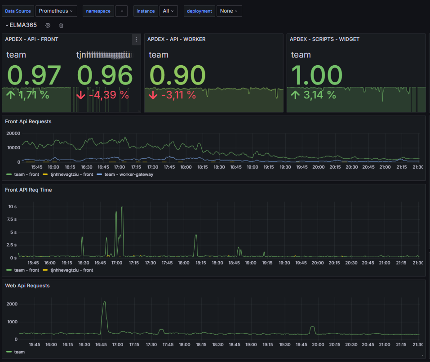Toggle tjnhhevagtziu - front in Front Api Requests legend
Viewport: 430px width, 362px height.
(72, 174)
